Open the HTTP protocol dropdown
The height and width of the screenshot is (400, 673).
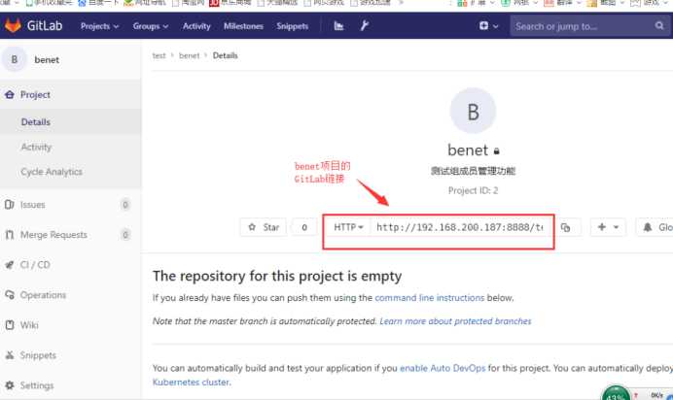pos(348,227)
